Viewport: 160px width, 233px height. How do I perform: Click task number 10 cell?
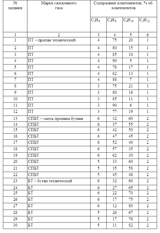click(x=15, y=99)
